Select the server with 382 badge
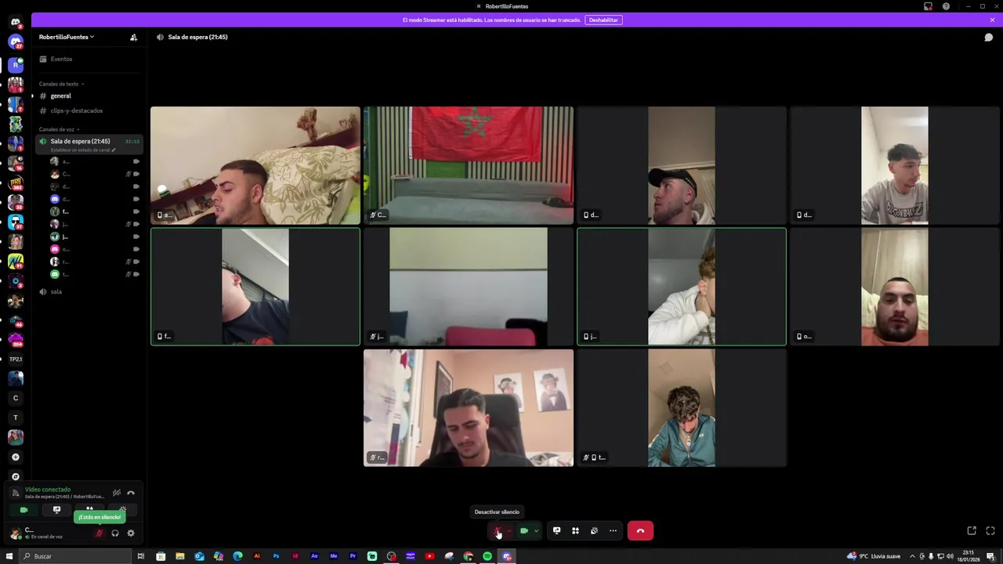Image resolution: width=1003 pixels, height=564 pixels. click(x=16, y=184)
